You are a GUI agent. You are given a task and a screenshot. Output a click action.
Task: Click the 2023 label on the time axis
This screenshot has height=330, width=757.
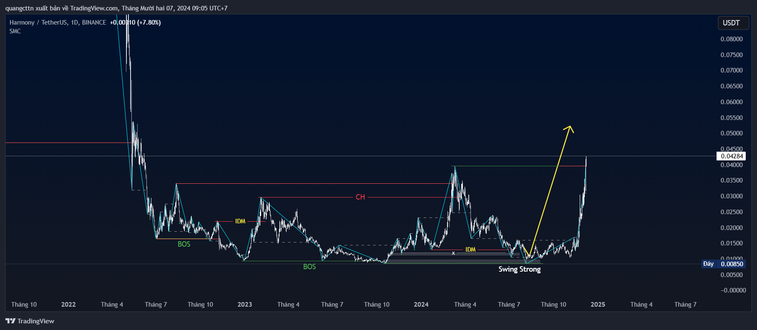coord(245,305)
